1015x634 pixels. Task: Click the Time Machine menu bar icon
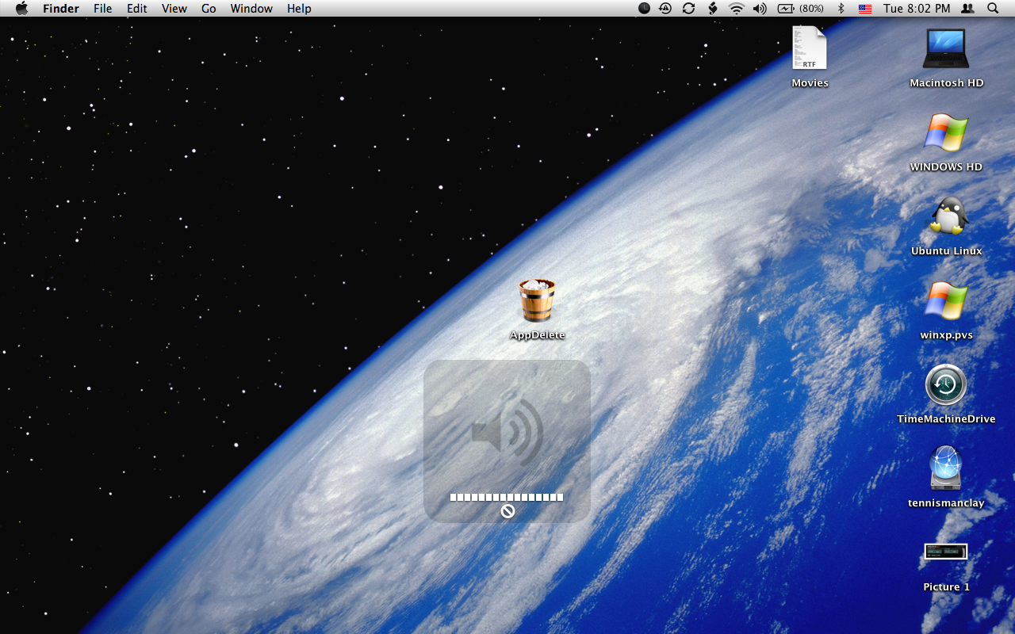[x=665, y=9]
